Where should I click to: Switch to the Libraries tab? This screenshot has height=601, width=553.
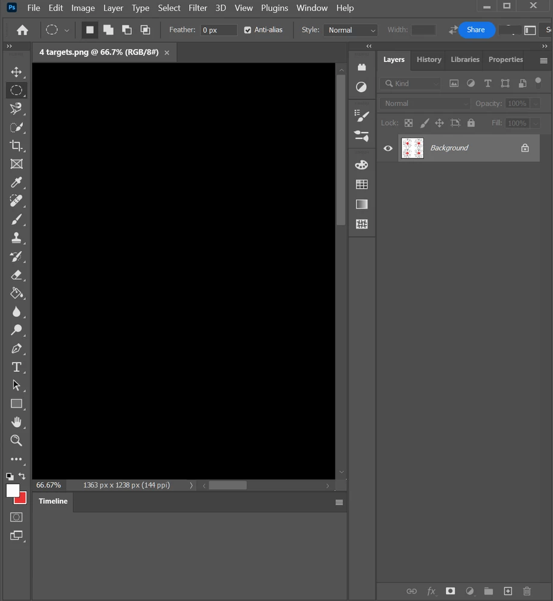pyautogui.click(x=464, y=60)
